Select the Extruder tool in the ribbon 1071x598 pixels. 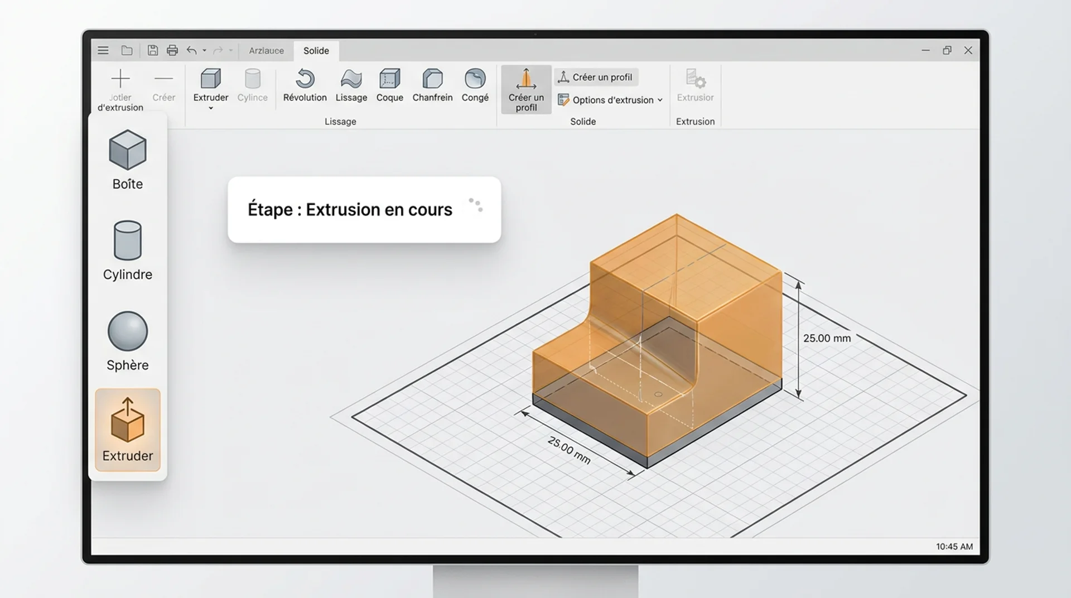[x=211, y=85]
